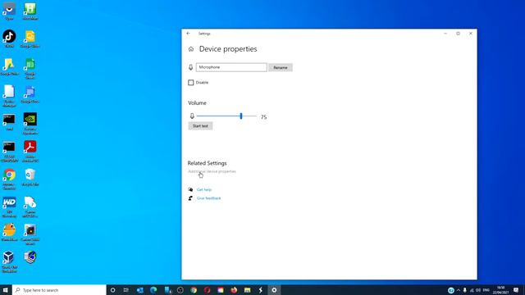
Task: Open the green H app desktop shortcut
Action: 30,11
